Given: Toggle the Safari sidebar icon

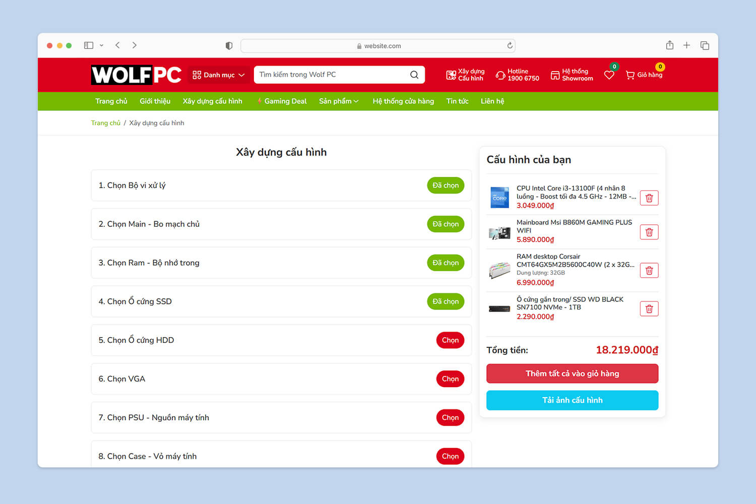Looking at the screenshot, I should (x=89, y=45).
